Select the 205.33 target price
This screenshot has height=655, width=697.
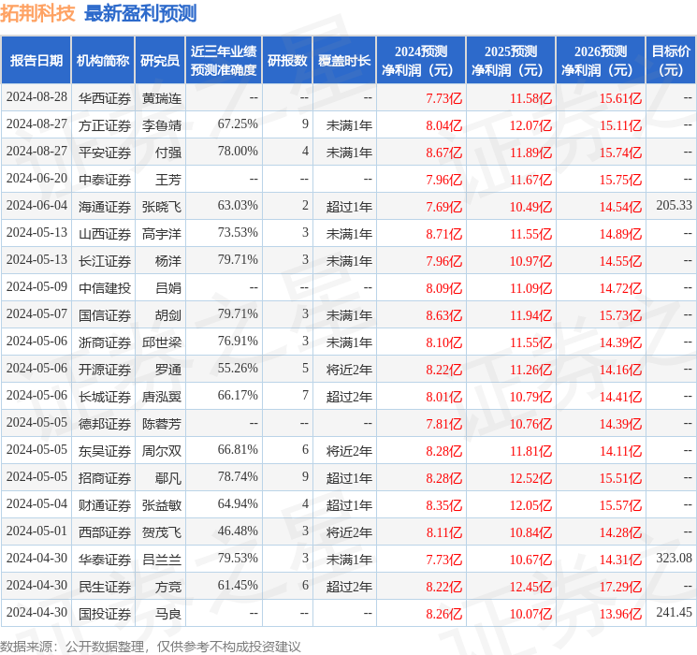(x=674, y=206)
